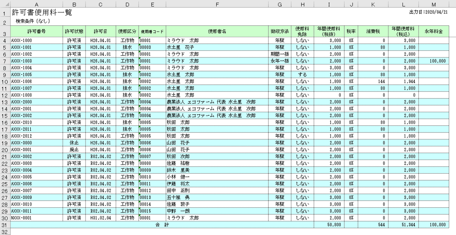456x235 pixels.
Task: Click the 検索条件 (なし) cell
Action: coord(33,21)
